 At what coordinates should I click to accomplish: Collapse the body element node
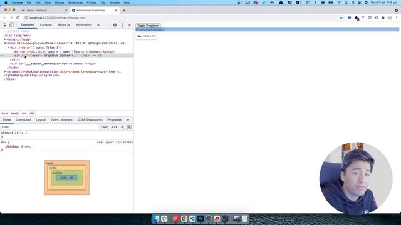(5, 43)
